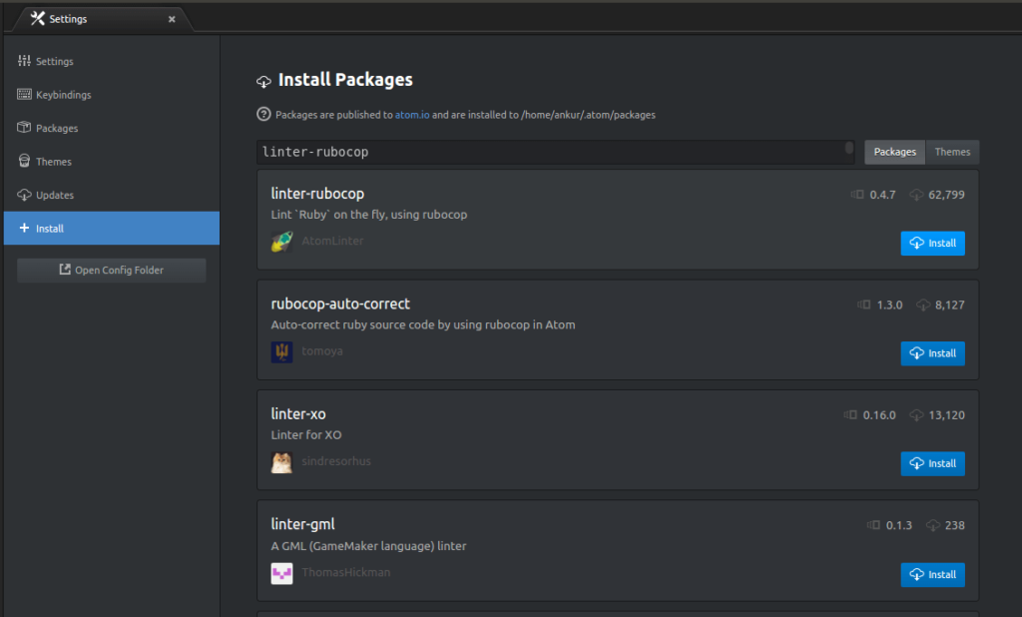Install the linter-xo package
1022x617 pixels.
[x=933, y=463]
